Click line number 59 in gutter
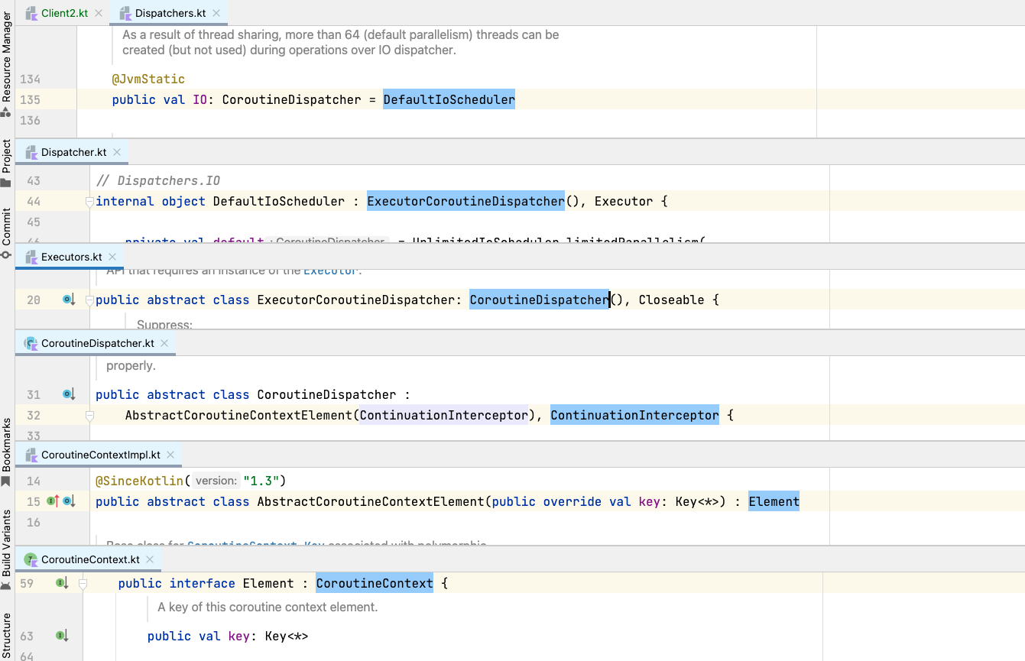 pyautogui.click(x=27, y=583)
